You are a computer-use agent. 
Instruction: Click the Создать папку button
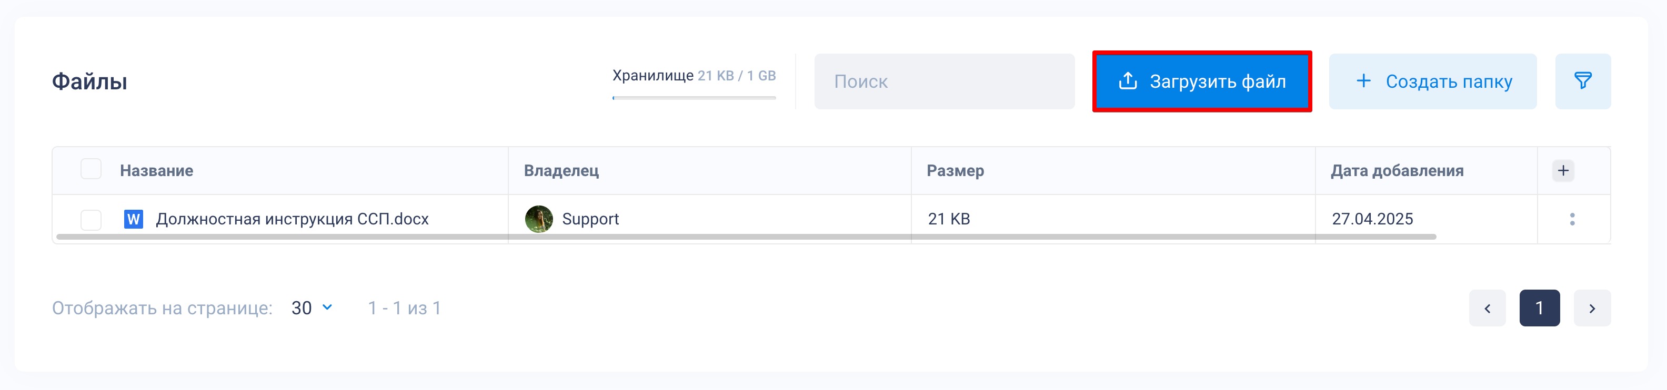(x=1432, y=81)
